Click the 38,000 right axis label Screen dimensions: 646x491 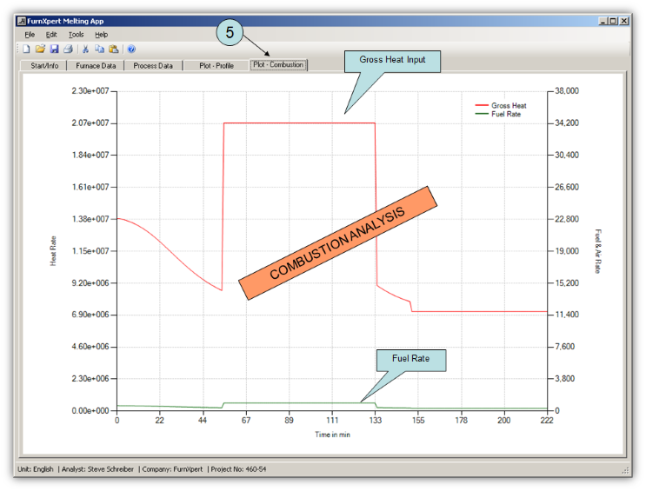pyautogui.click(x=567, y=90)
